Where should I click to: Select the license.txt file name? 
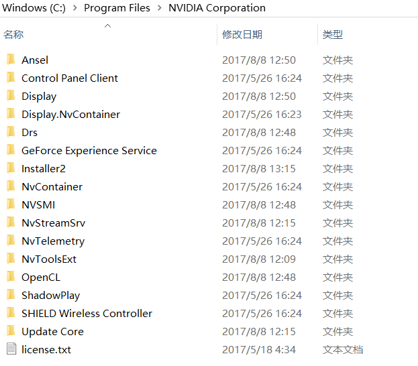[x=46, y=350]
